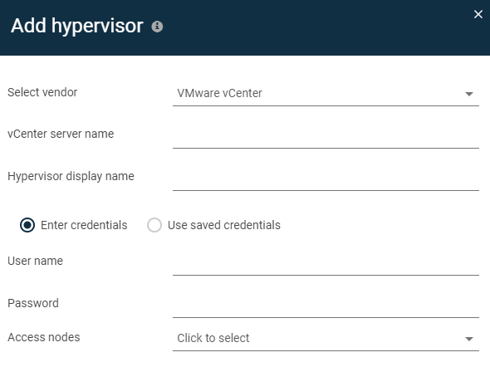490x367 pixels.
Task: Focus the vCenter server name field
Action: pyautogui.click(x=326, y=136)
